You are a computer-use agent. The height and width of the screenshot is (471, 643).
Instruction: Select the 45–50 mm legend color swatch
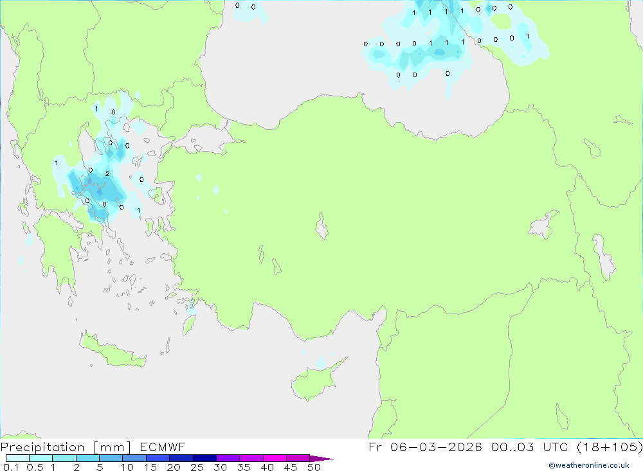tap(298, 458)
